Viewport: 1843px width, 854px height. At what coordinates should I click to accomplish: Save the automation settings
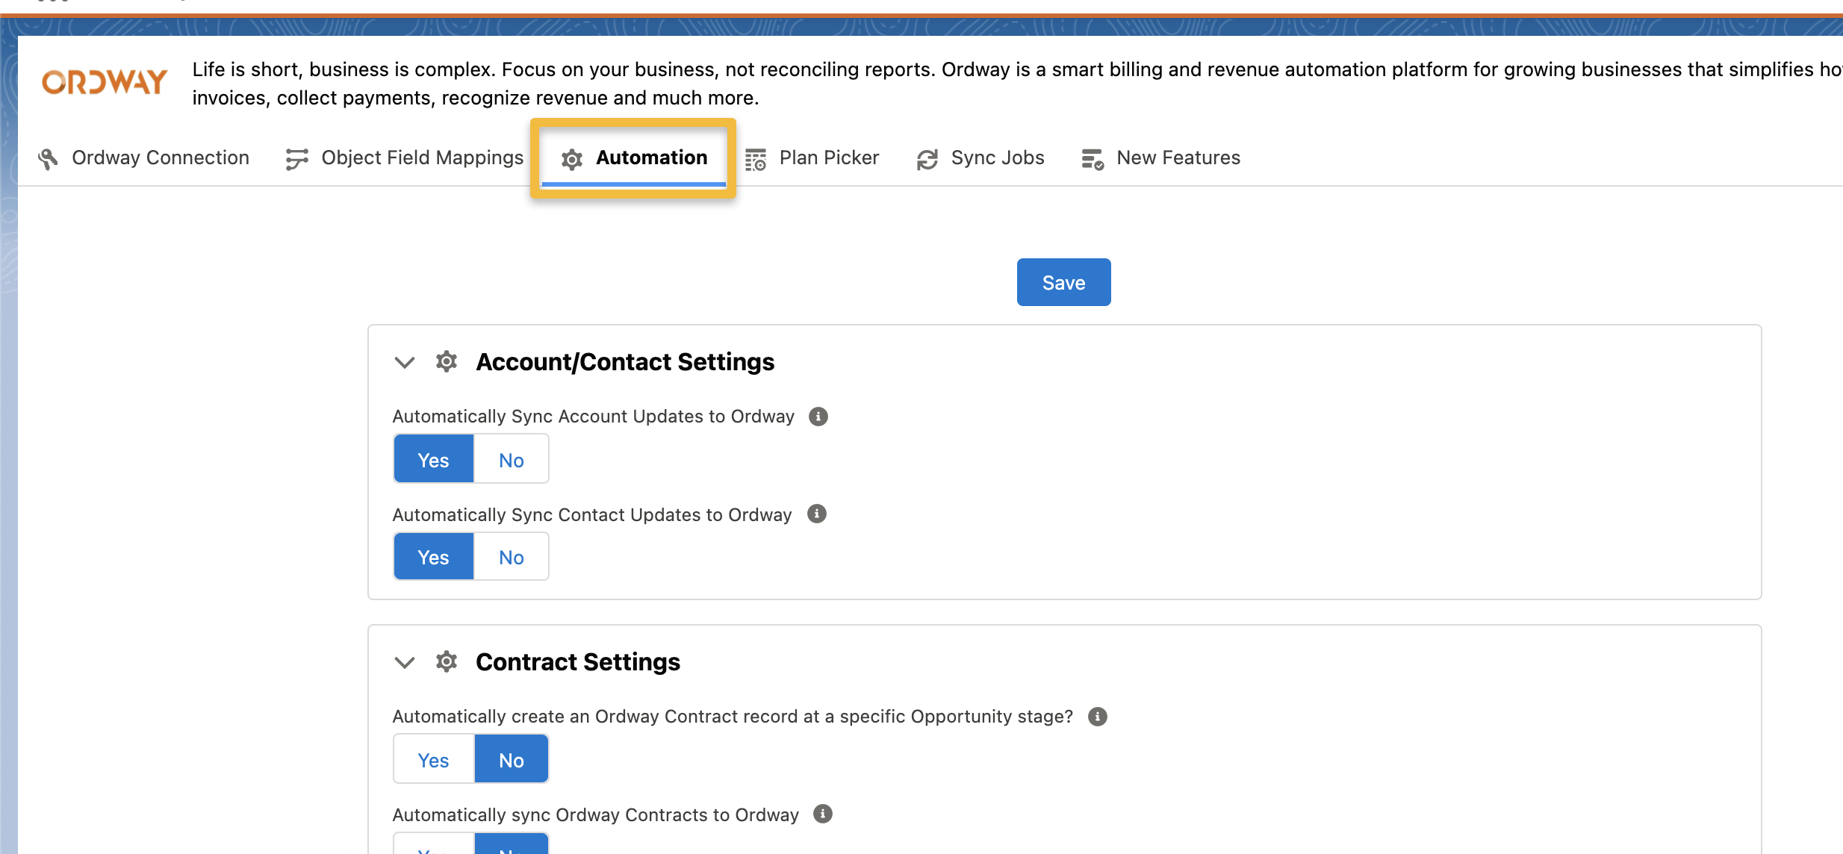click(1063, 282)
